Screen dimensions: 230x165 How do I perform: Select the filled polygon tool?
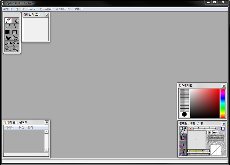coord(8,38)
